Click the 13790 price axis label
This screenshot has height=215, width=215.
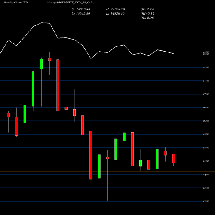(206, 188)
